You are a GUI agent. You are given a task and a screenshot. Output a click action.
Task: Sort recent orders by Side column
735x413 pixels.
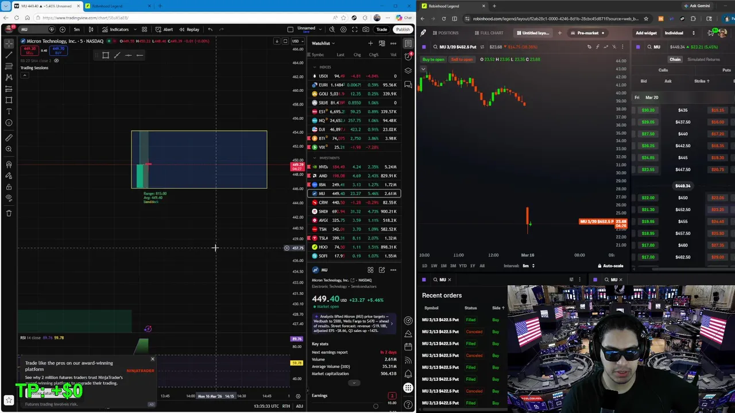click(x=497, y=308)
